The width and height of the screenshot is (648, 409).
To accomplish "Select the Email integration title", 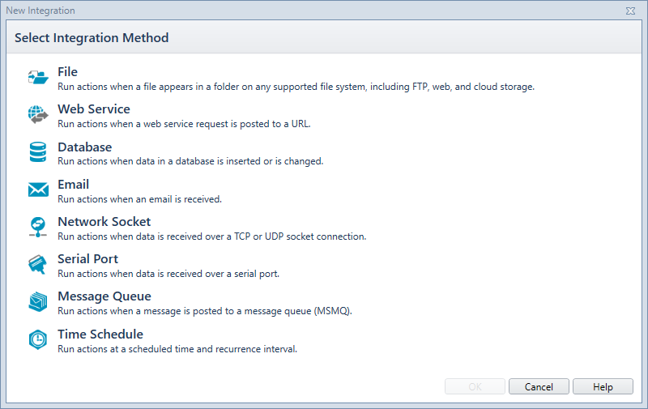I will (x=73, y=185).
